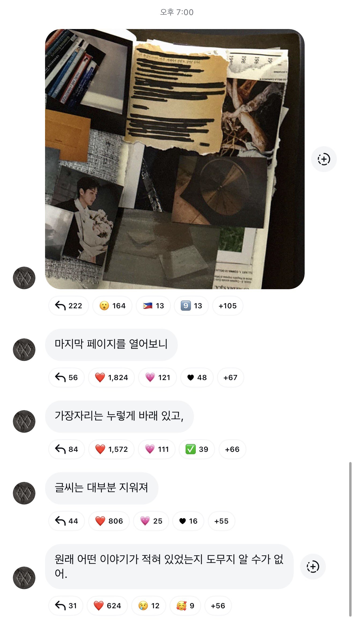This screenshot has height=626, width=354.
Task: Open the collage photo with torn paper
Action: point(175,159)
